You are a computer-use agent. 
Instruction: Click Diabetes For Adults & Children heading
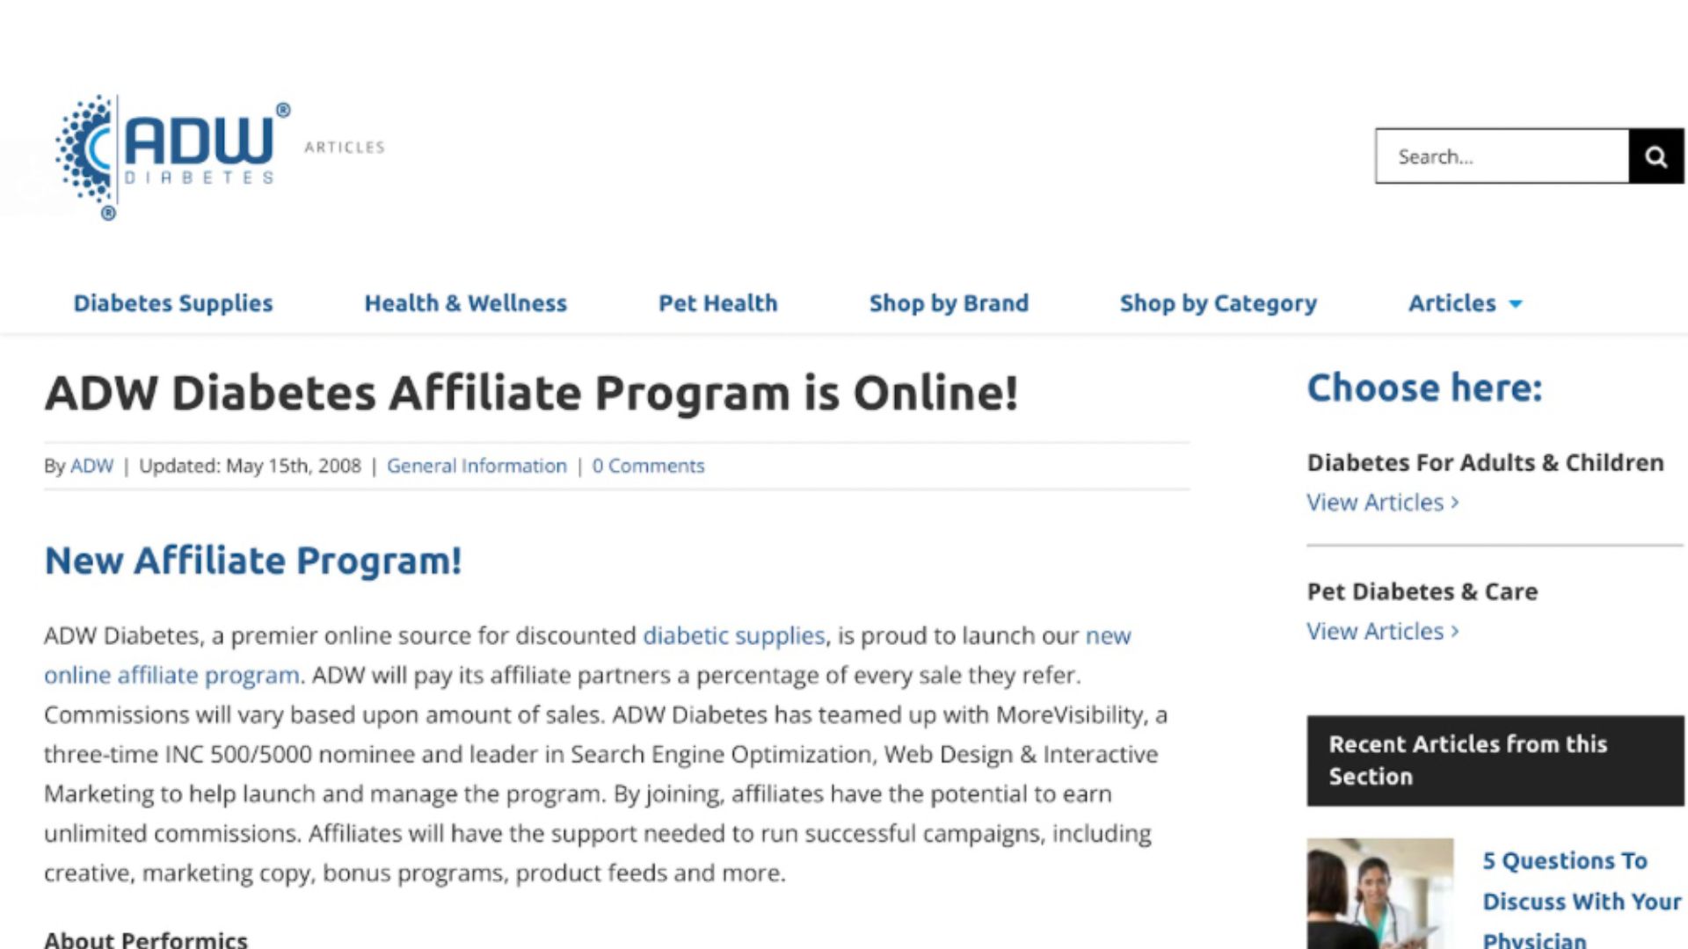(1485, 462)
